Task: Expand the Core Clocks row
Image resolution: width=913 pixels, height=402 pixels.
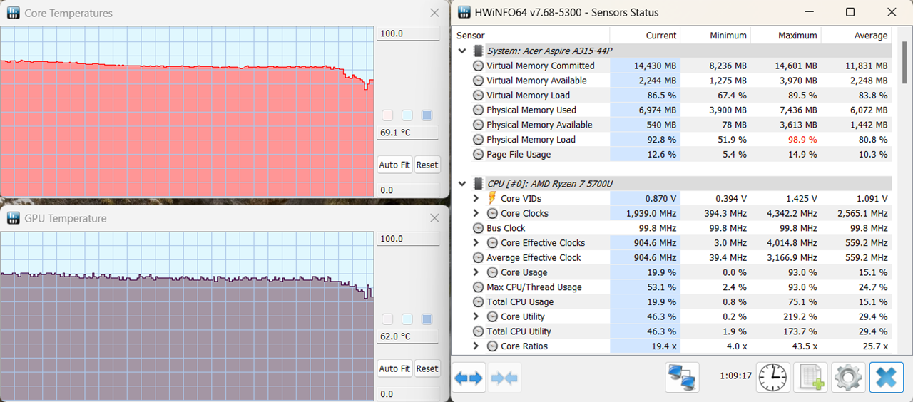Action: click(x=476, y=213)
